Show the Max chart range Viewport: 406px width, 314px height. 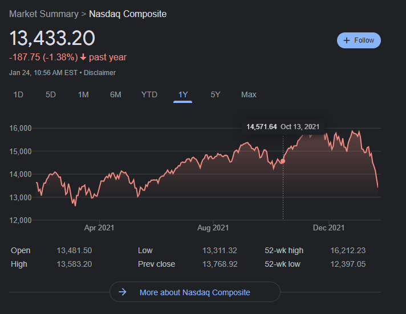[249, 94]
